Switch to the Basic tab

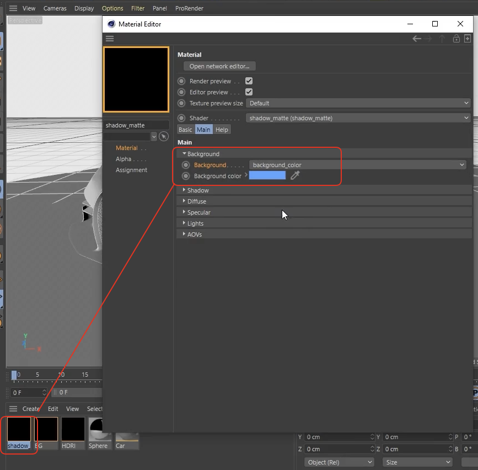(185, 130)
